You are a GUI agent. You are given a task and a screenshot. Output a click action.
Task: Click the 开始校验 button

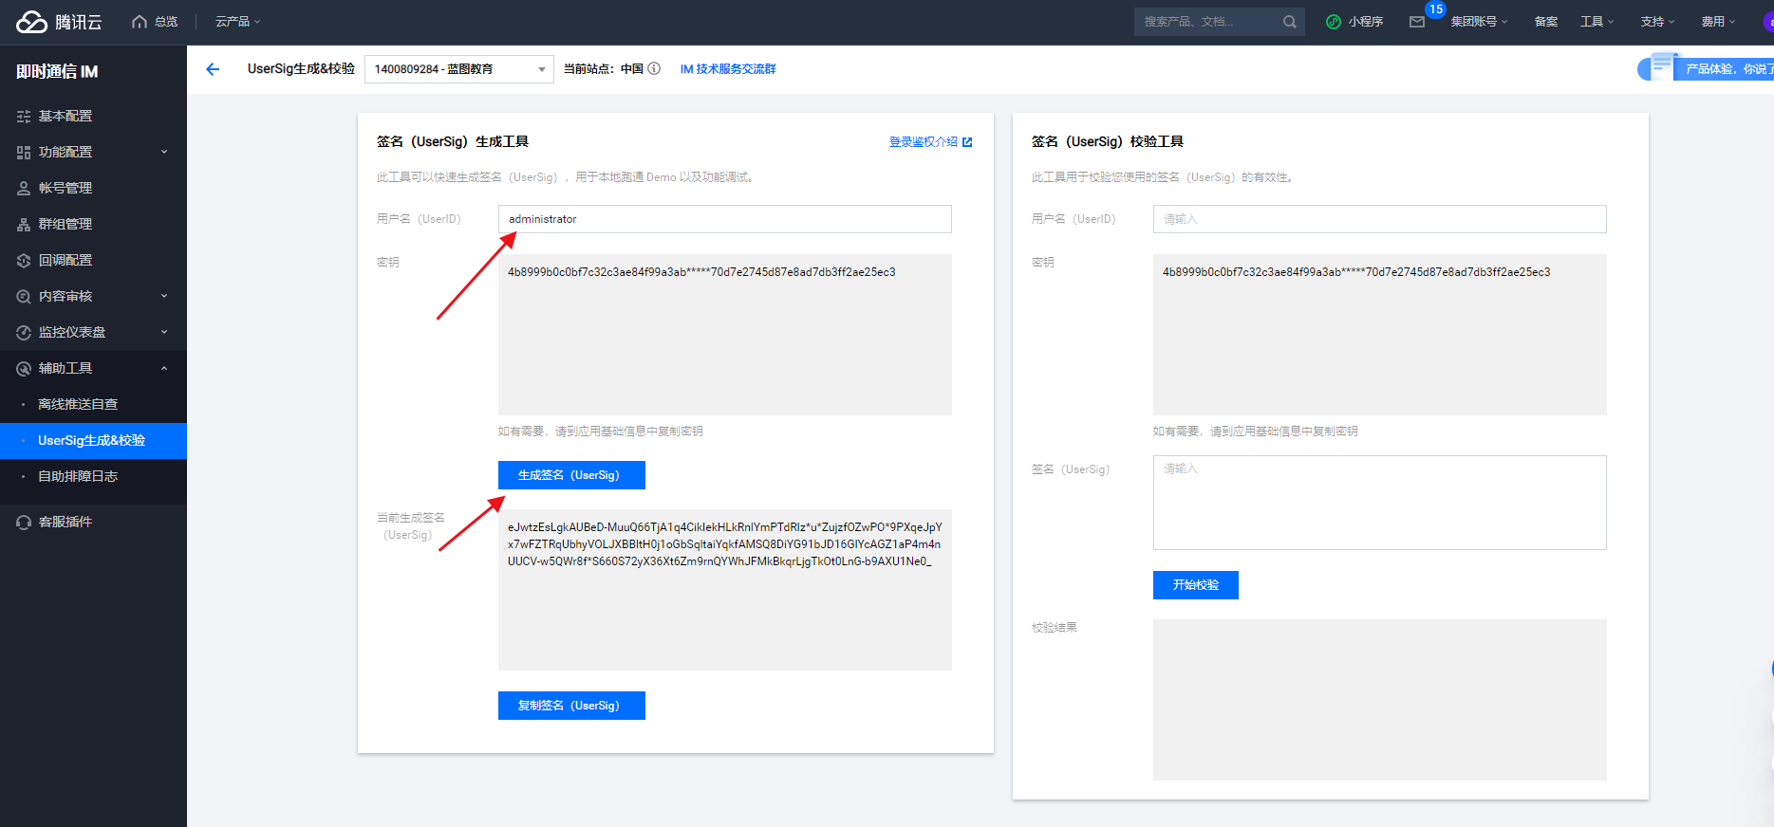(1196, 585)
